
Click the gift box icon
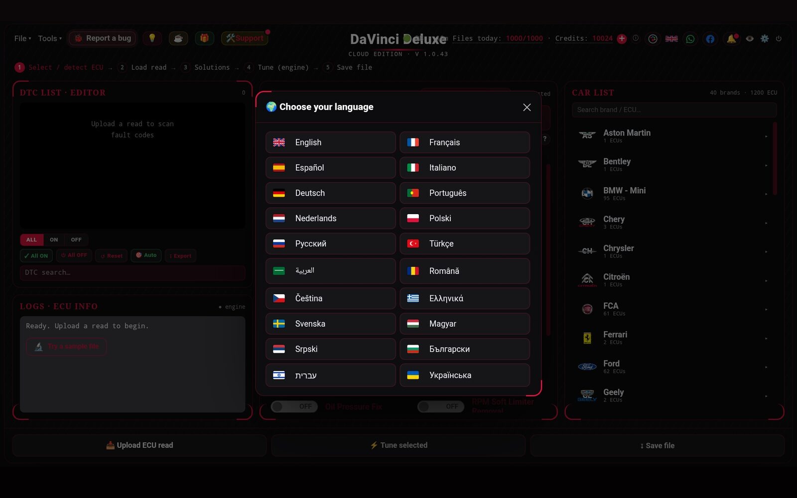point(204,38)
